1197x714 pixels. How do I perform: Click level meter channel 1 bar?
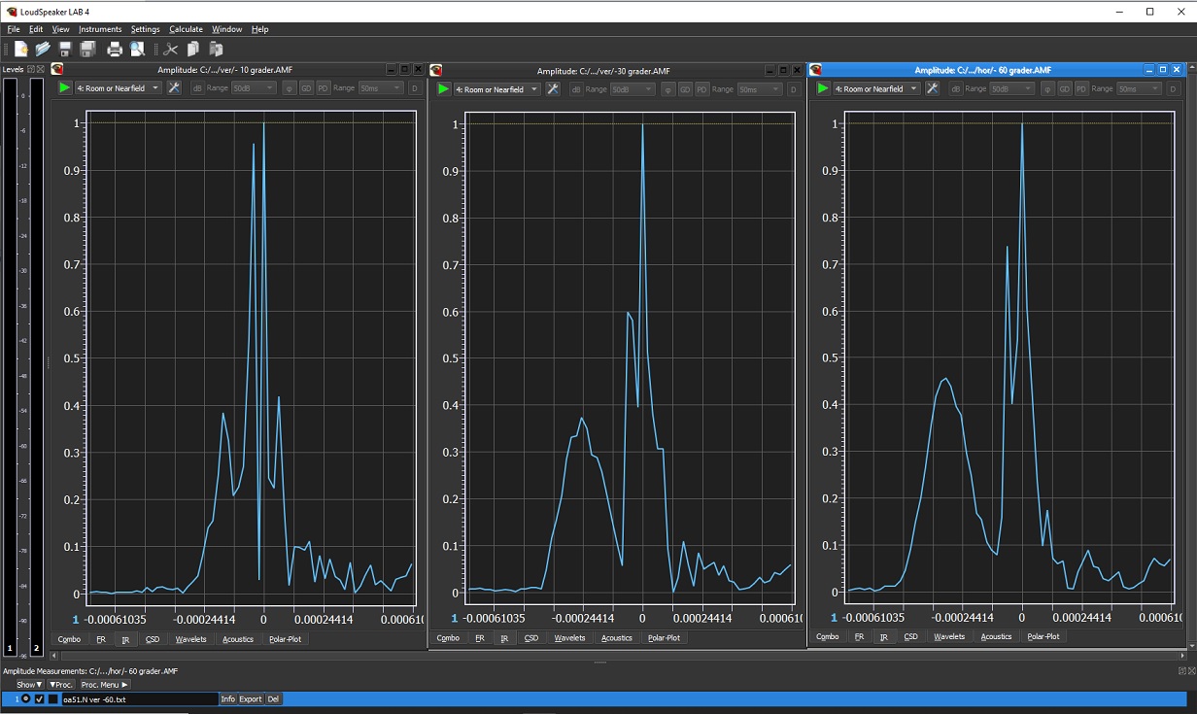point(11,367)
